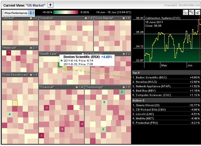The width and height of the screenshot is (201, 146).
Task: Click the yellow-outlined cell in Cons Discretionary
Action: pos(15,103)
